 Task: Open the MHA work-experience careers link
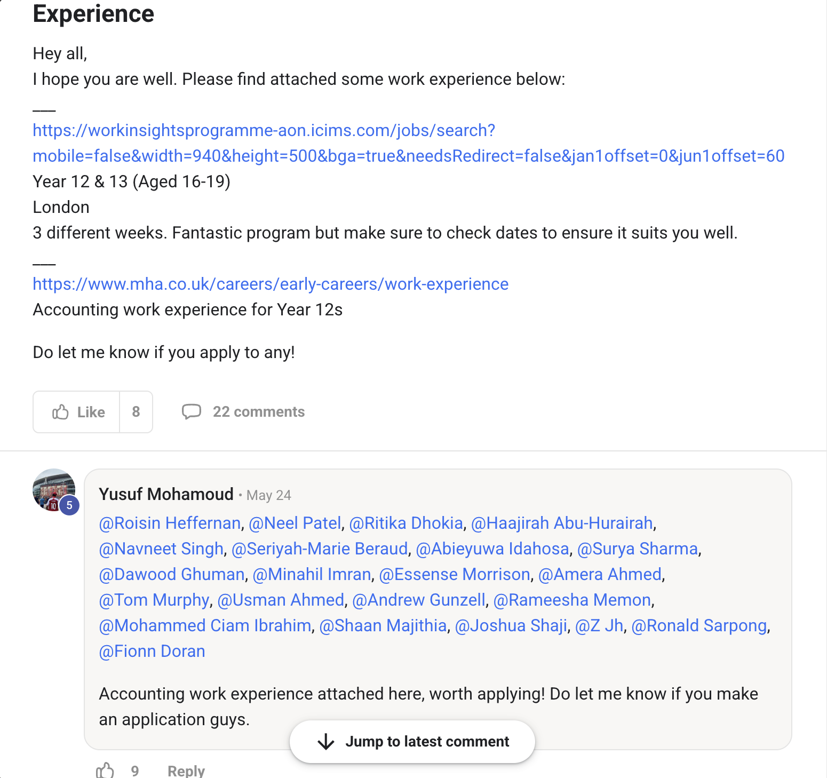[271, 284]
